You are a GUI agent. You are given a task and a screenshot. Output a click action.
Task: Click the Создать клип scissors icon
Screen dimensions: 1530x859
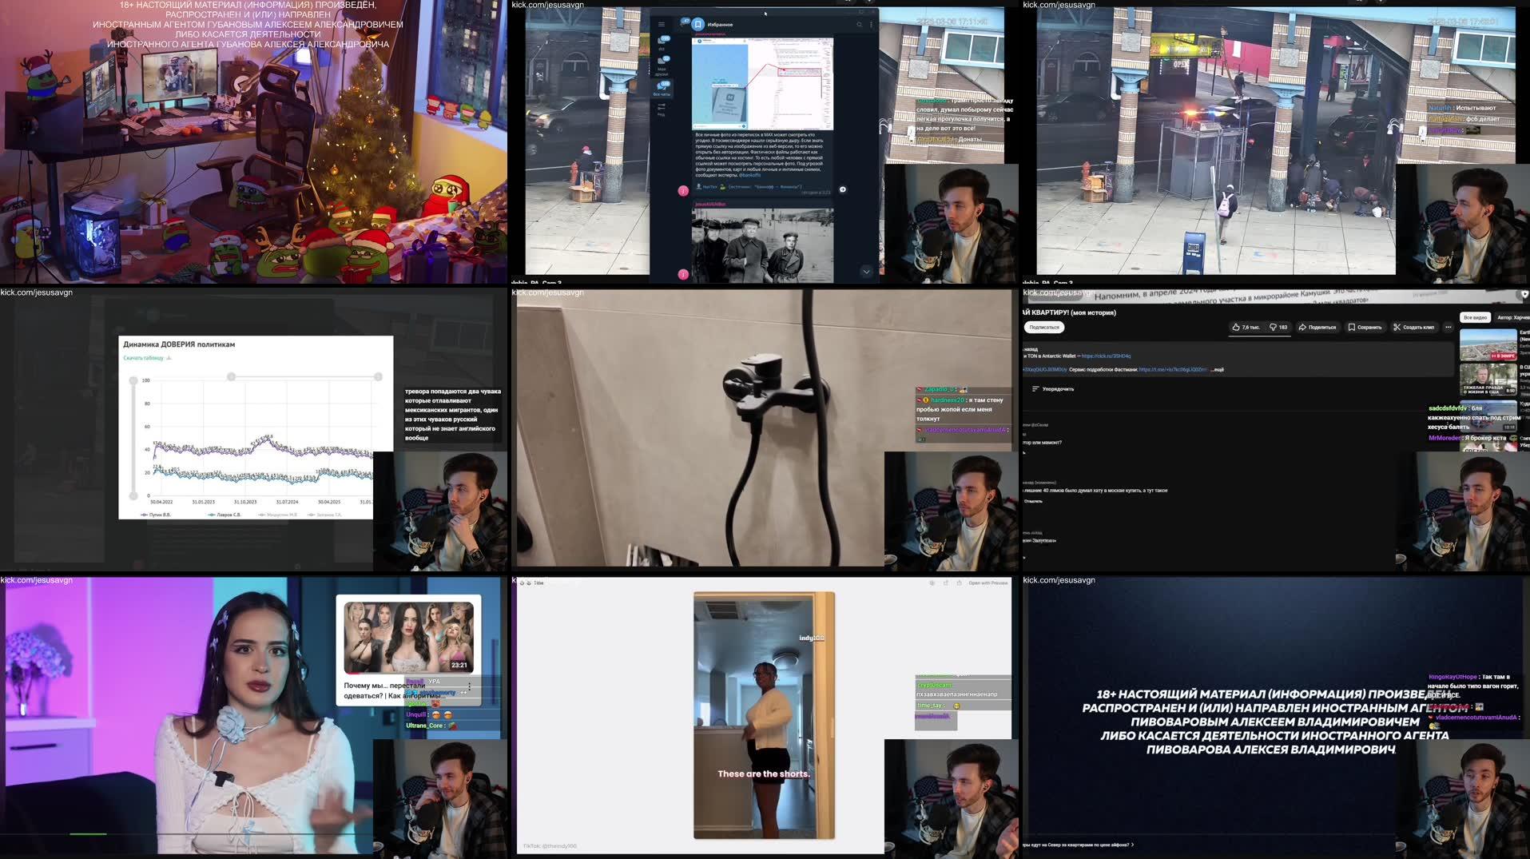point(1397,328)
